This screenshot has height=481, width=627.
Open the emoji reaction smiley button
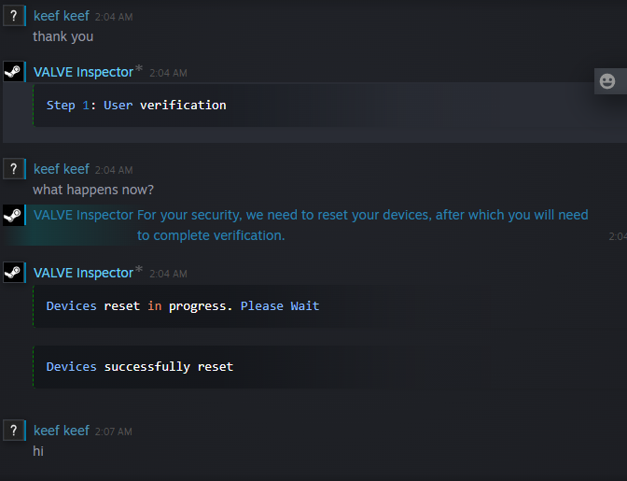pos(607,81)
